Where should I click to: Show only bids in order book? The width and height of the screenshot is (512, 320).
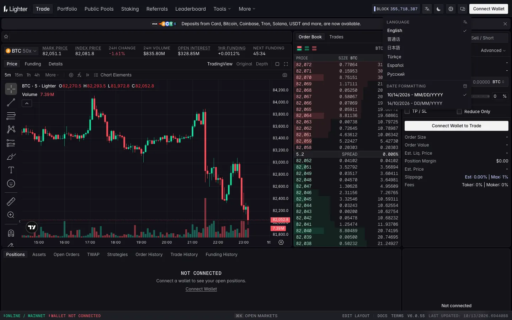click(307, 48)
